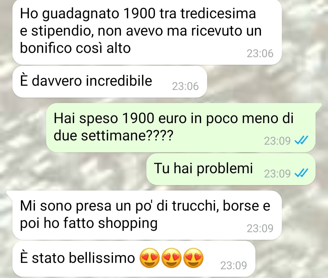Tap the 23:09 timestamp after the emojis
The height and width of the screenshot is (278, 328).
[x=234, y=266]
